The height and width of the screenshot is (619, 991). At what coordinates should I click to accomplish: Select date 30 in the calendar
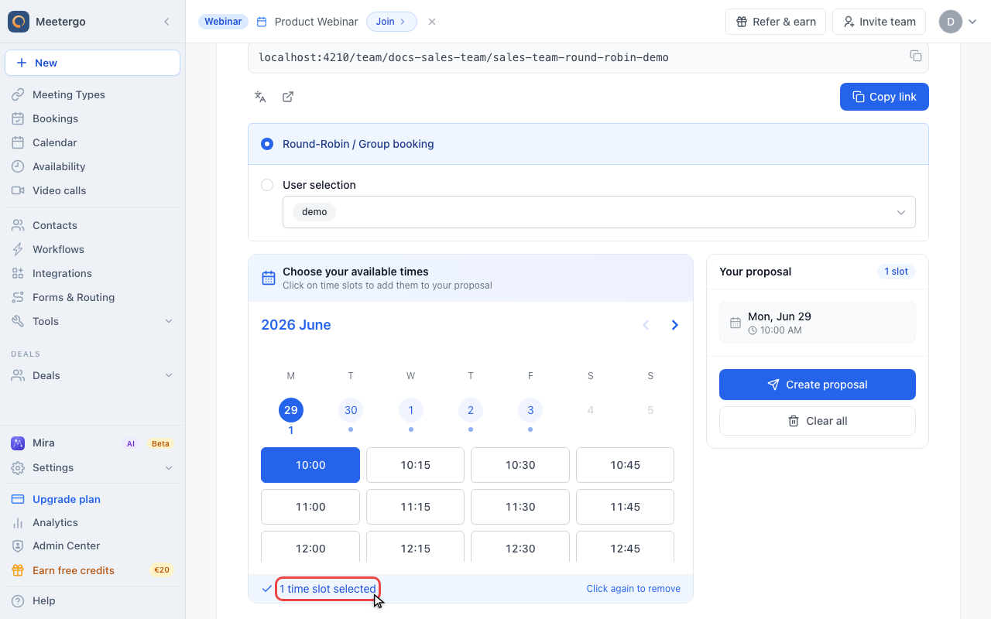[x=351, y=410]
